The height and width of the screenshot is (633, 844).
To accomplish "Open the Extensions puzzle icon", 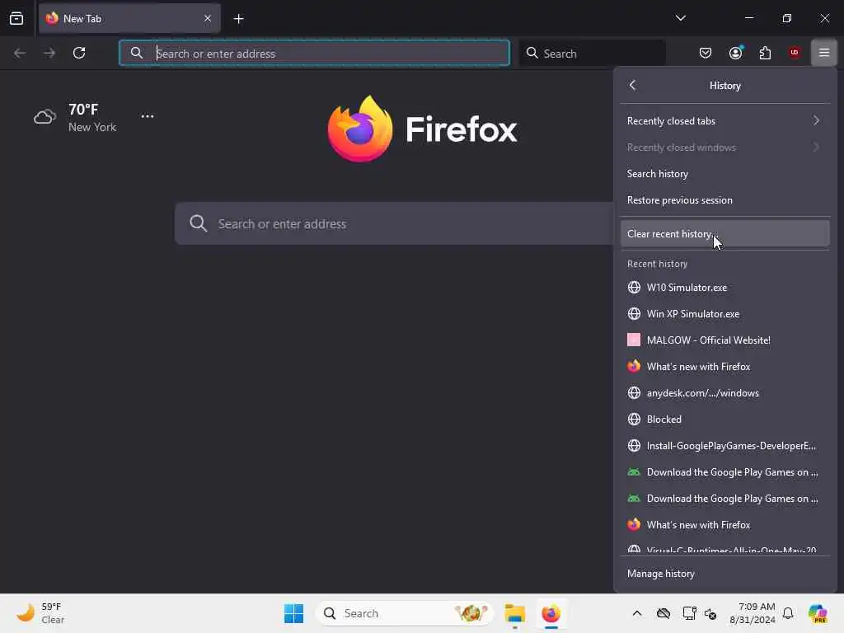I will [765, 53].
